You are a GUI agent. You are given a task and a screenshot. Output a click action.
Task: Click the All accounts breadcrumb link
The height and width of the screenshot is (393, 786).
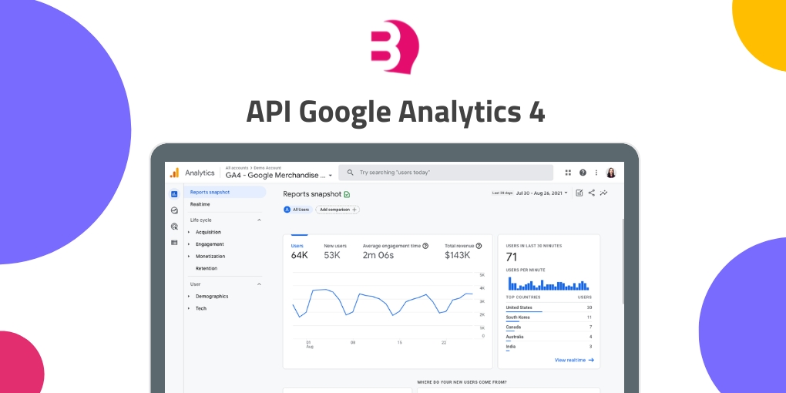pyautogui.click(x=236, y=168)
